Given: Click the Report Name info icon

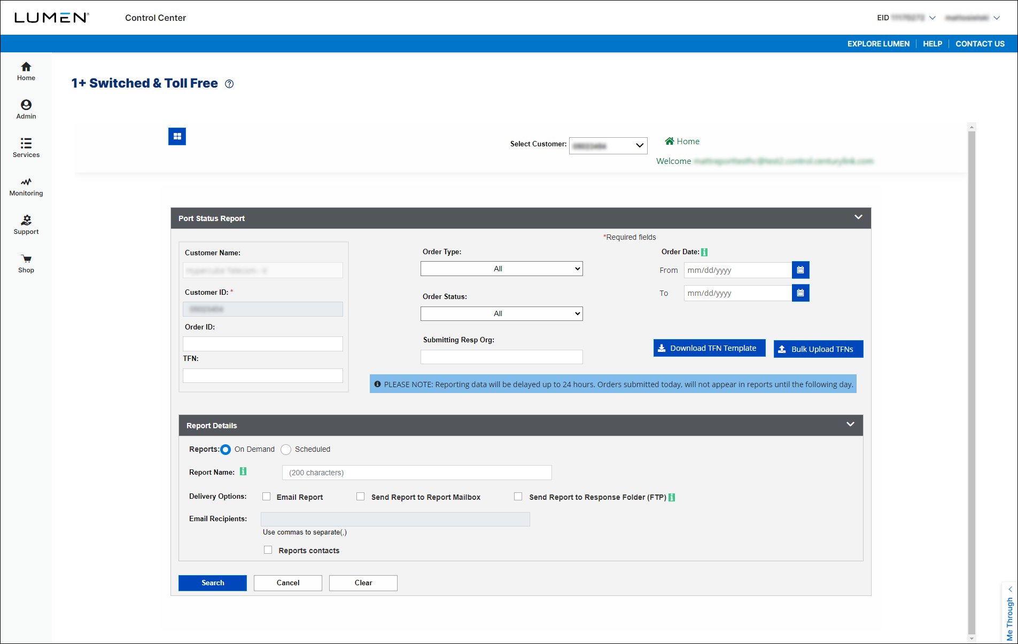Looking at the screenshot, I should [243, 472].
